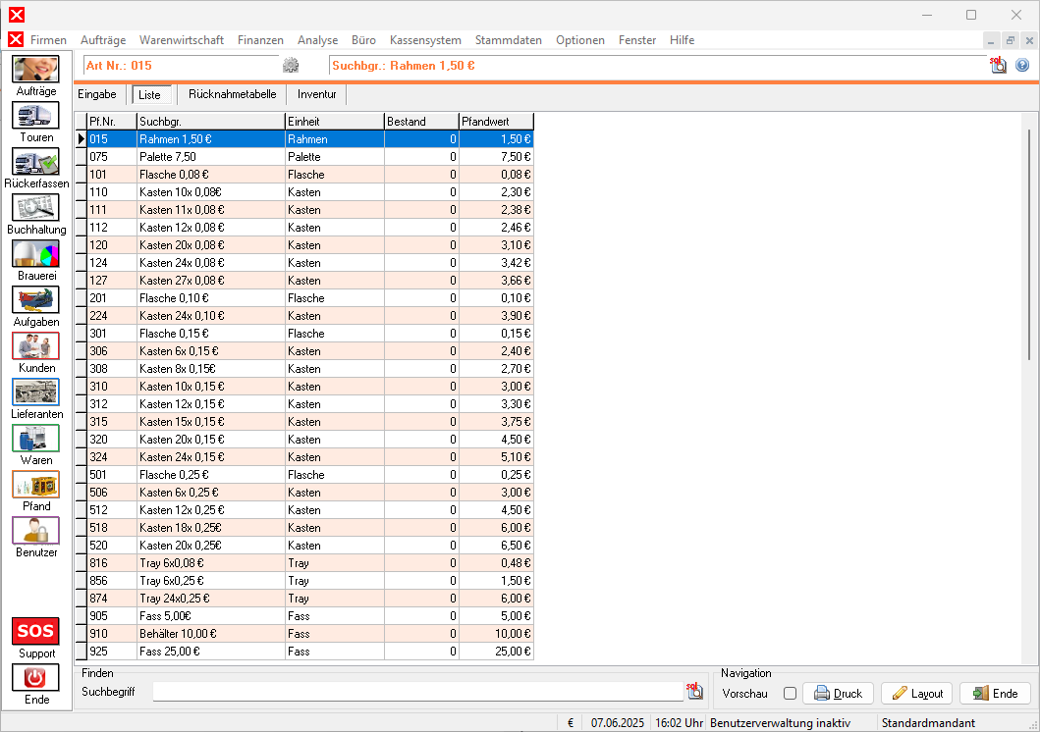Switch to the Inventur tab

click(317, 94)
